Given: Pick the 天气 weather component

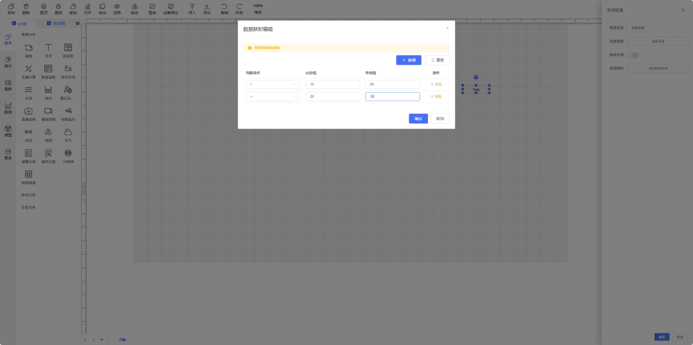Looking at the screenshot, I should coord(68,135).
